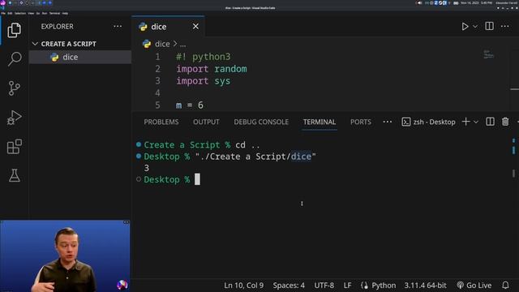Change indentation via Spaces: 4
This screenshot has width=519, height=292.
point(289,285)
